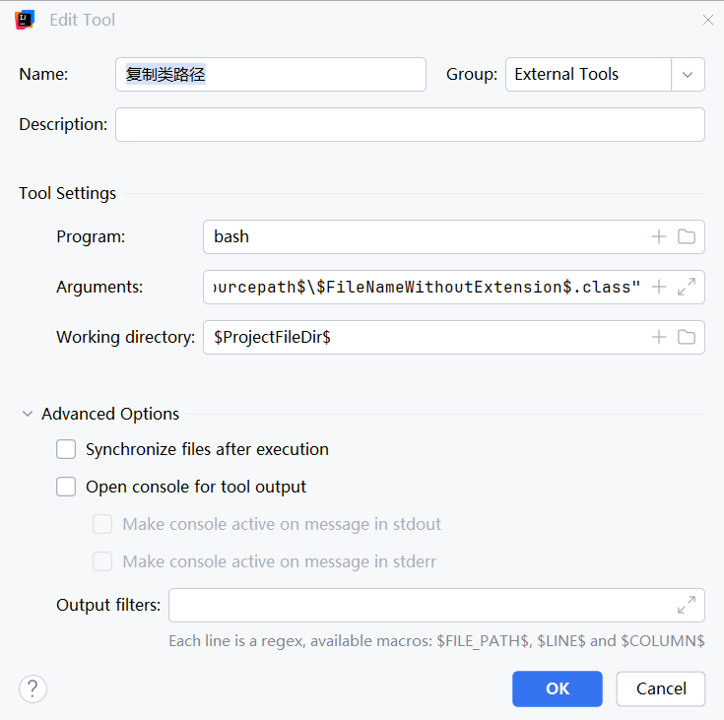This screenshot has height=720, width=724.
Task: Expand the Output filters editor
Action: pyautogui.click(x=687, y=605)
